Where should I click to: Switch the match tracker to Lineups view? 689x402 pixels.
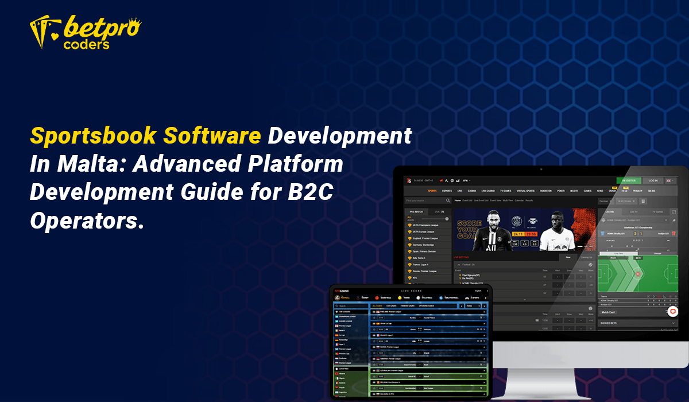pos(657,253)
